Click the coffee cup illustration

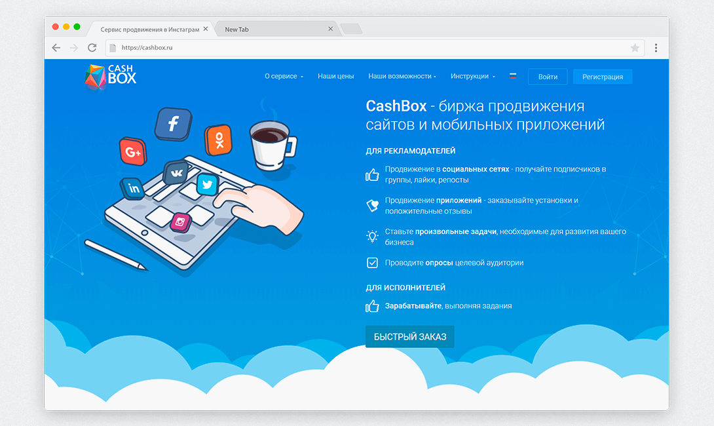(x=272, y=145)
